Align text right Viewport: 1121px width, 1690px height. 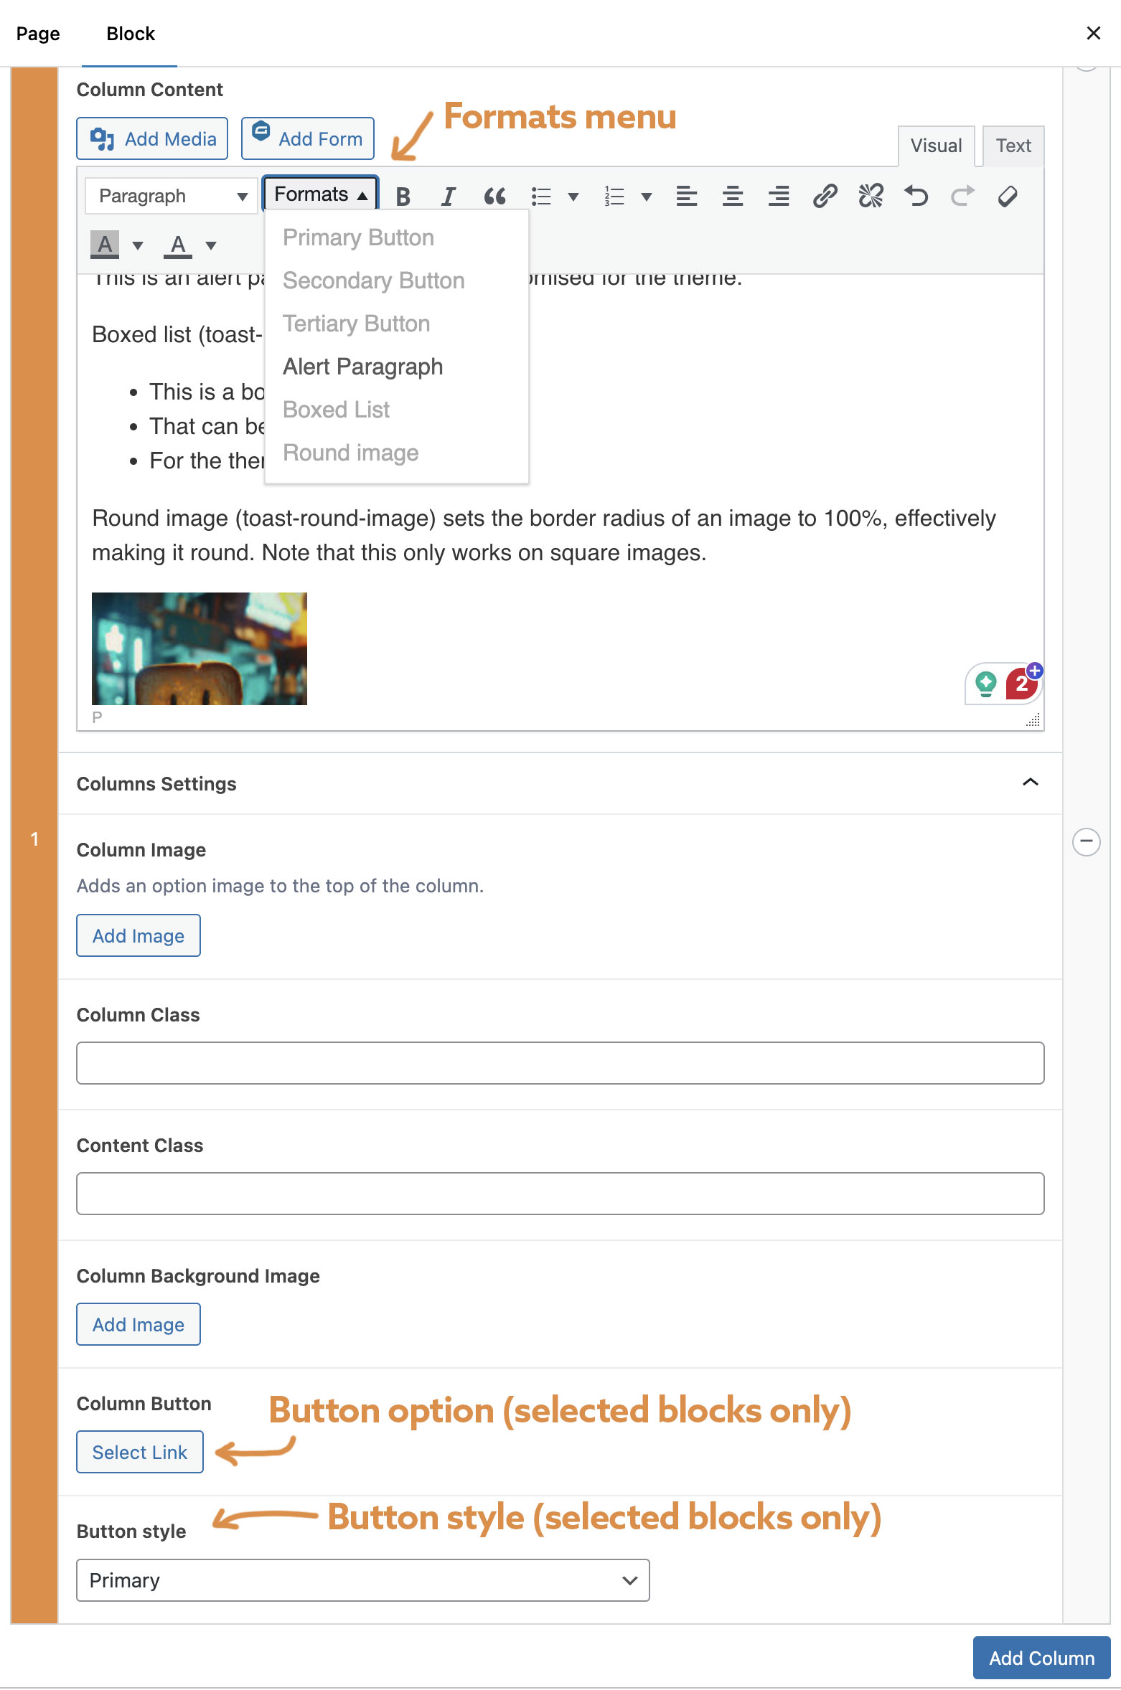point(779,196)
